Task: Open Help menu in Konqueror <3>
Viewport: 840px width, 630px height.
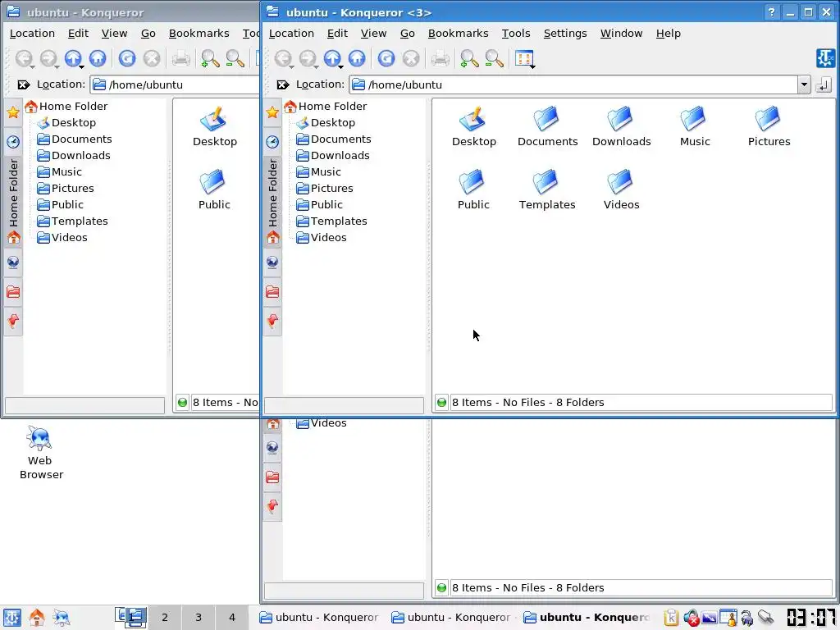Action: [x=668, y=33]
